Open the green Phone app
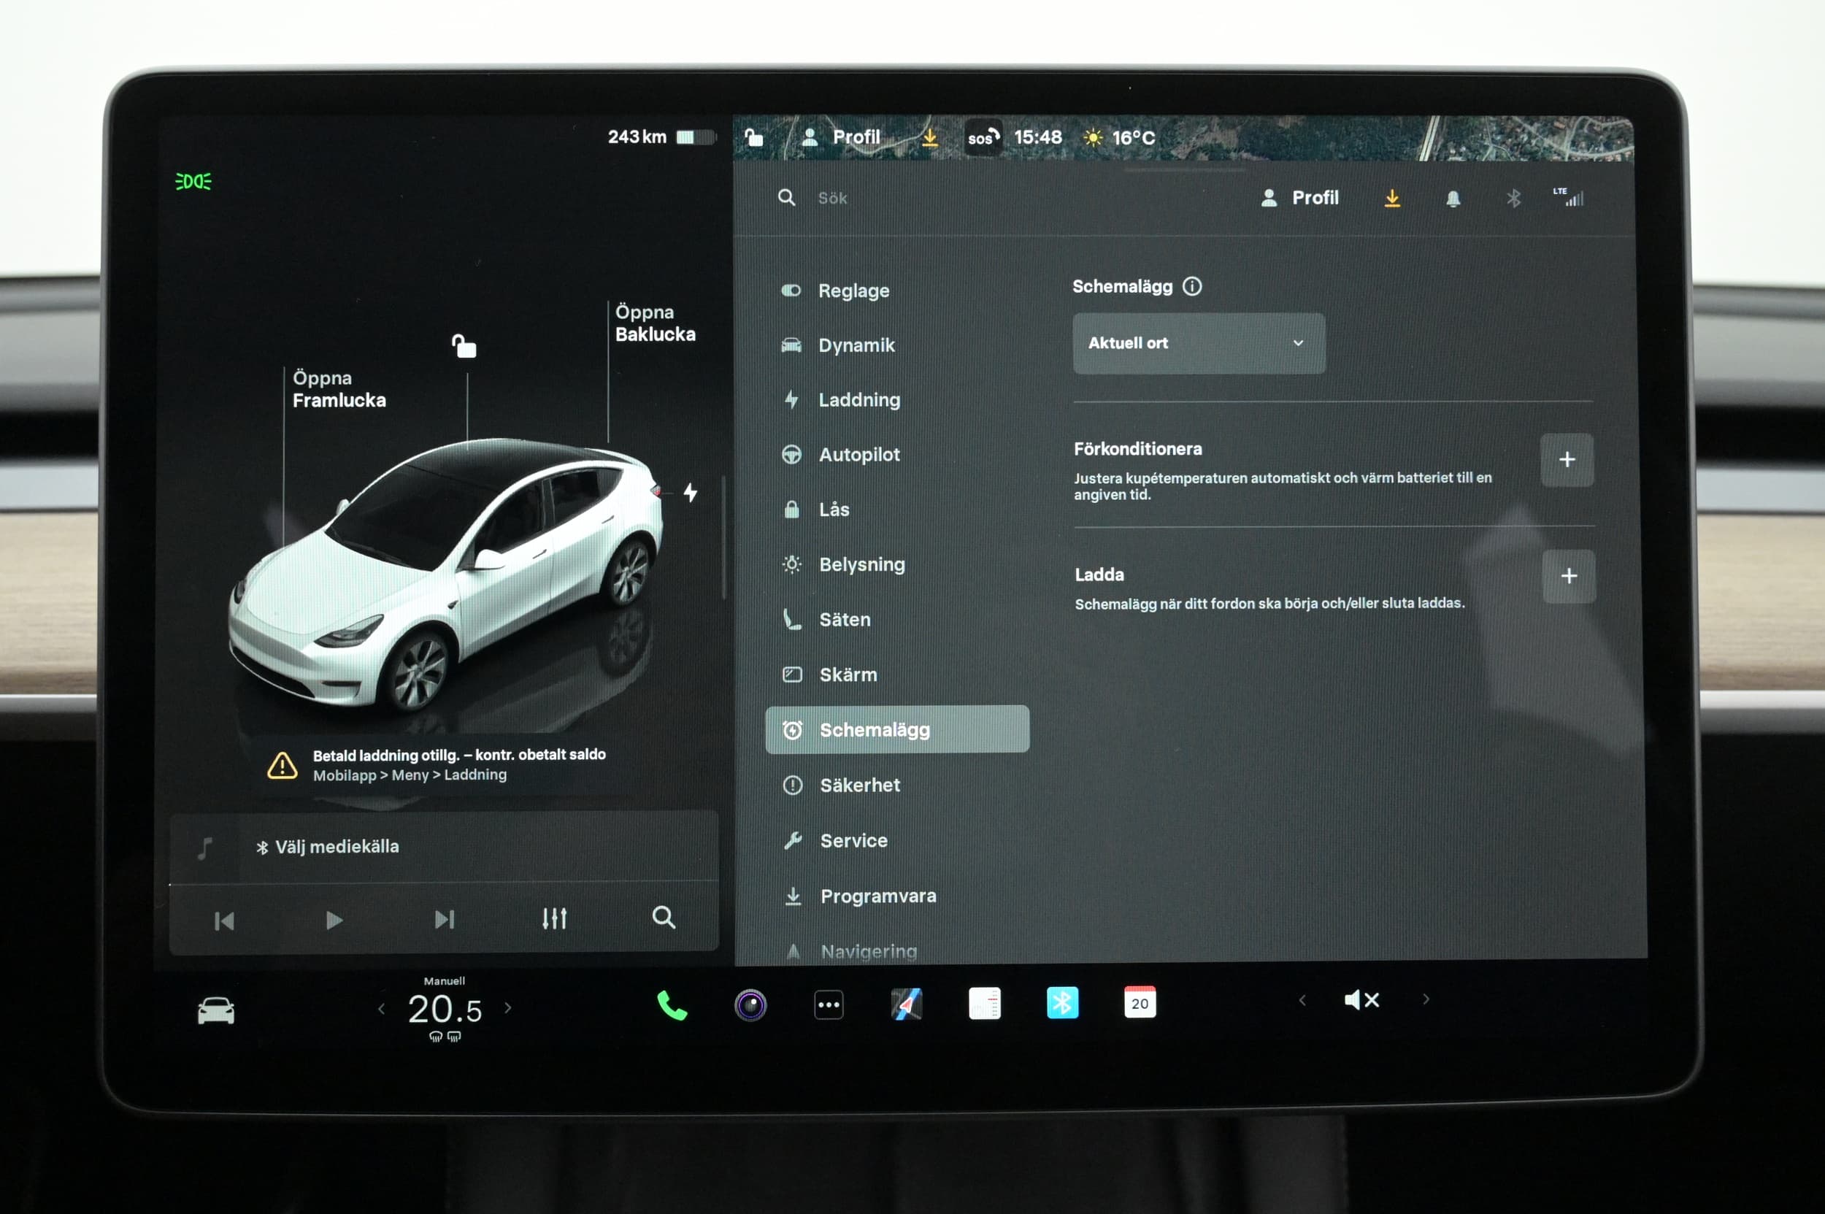The height and width of the screenshot is (1214, 1825). click(x=672, y=1007)
